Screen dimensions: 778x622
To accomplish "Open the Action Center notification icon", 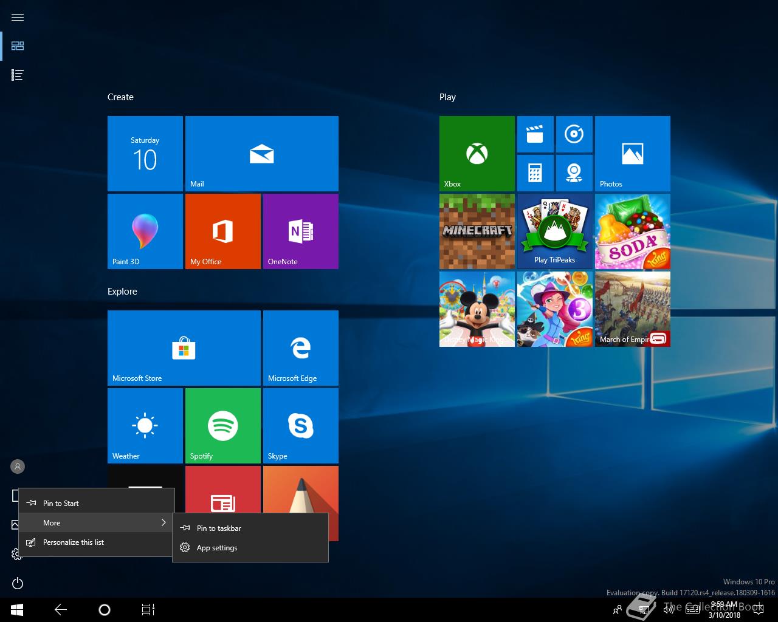I will click(759, 610).
